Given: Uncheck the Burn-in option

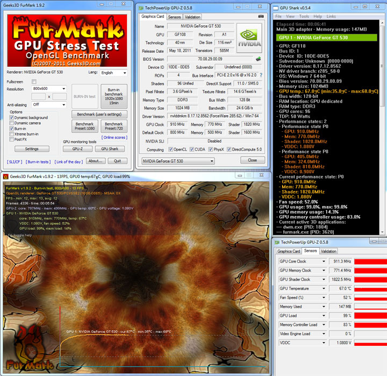Looking at the screenshot, I should [x=11, y=129].
